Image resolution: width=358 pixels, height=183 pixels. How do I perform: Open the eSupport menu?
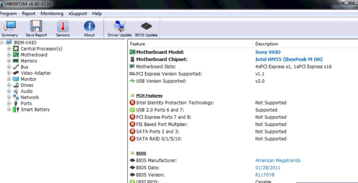coord(78,14)
